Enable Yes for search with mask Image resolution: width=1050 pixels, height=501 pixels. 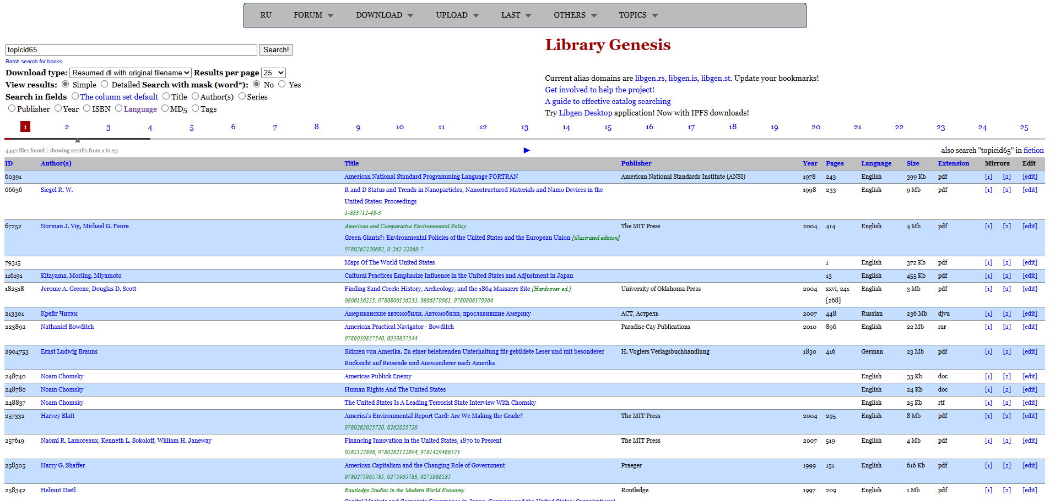click(x=282, y=84)
